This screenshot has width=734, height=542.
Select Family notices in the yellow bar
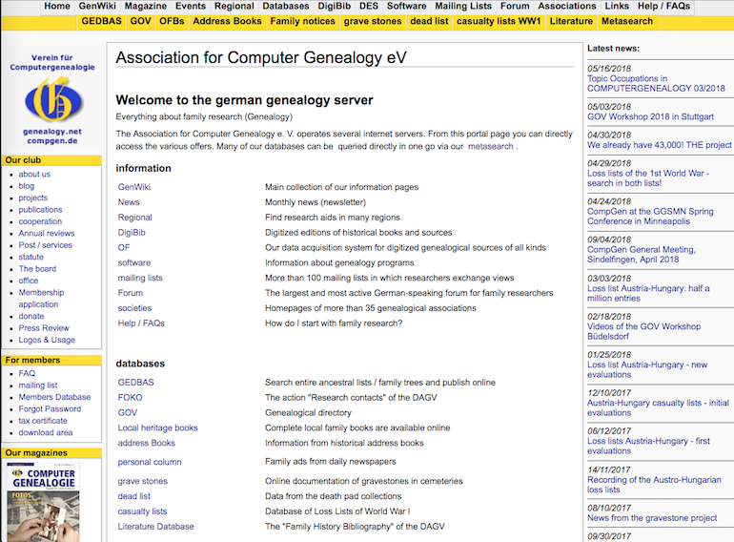point(302,22)
